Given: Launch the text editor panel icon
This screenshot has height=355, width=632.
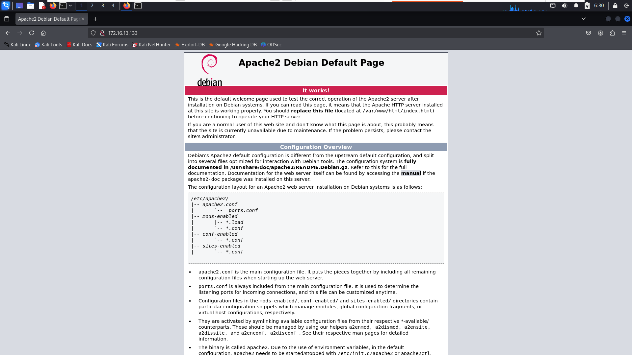Looking at the screenshot, I should tap(42, 6).
